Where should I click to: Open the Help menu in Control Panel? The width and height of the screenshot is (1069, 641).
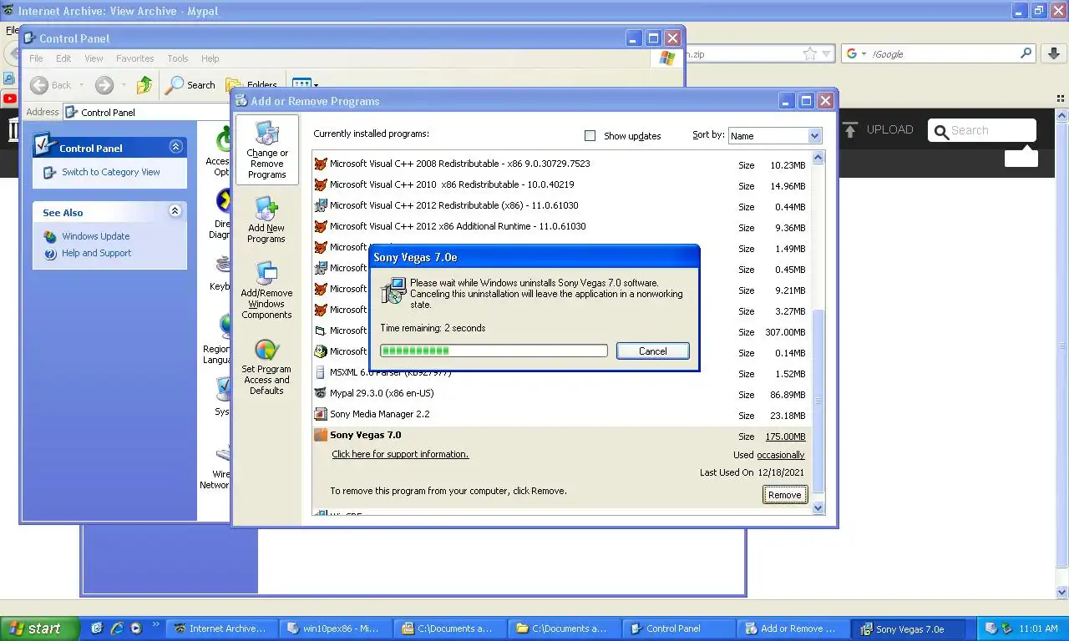click(x=210, y=58)
